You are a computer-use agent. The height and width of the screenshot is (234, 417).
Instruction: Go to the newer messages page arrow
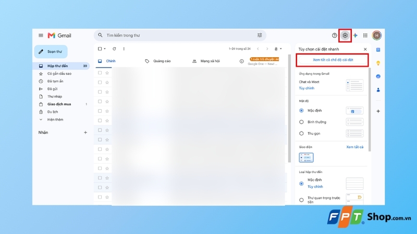[x=257, y=49]
